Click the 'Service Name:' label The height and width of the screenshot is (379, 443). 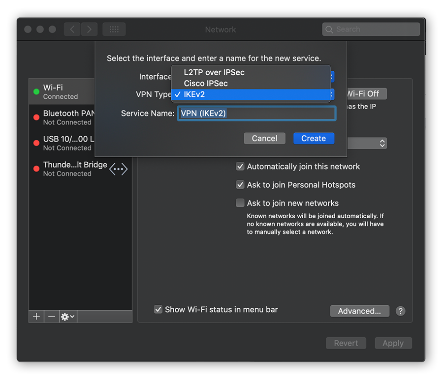pyautogui.click(x=148, y=114)
